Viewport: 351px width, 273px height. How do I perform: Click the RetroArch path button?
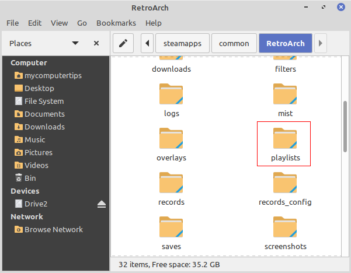[x=286, y=43]
